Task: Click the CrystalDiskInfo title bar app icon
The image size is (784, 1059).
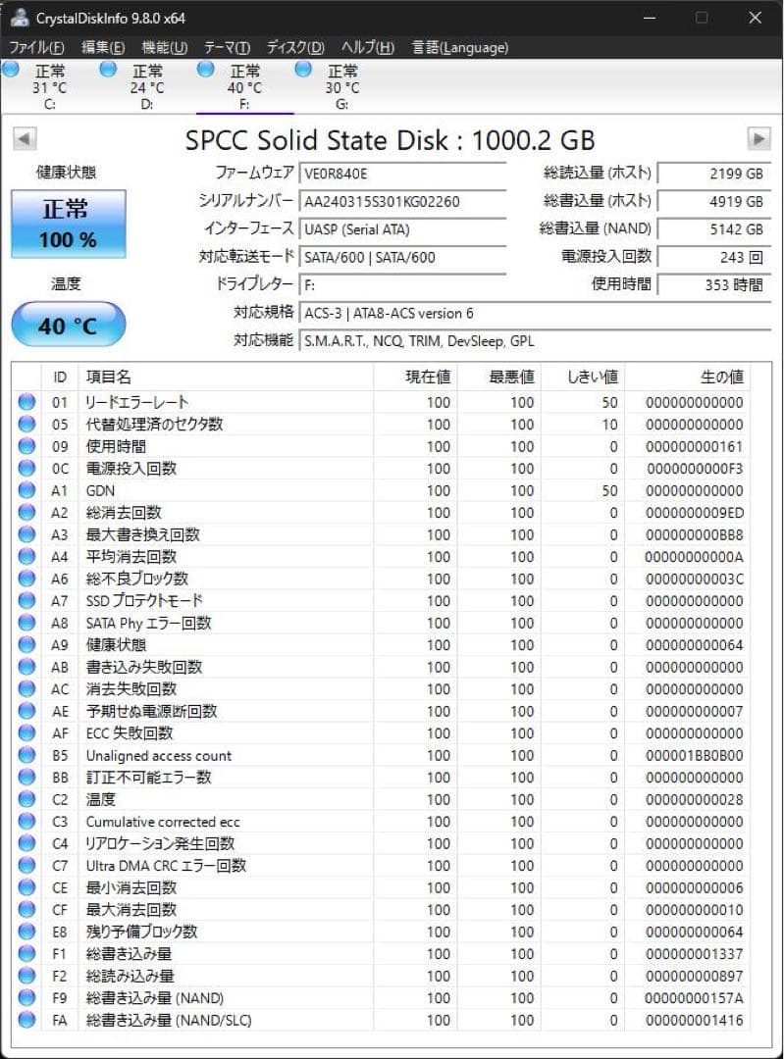Action: [19, 17]
